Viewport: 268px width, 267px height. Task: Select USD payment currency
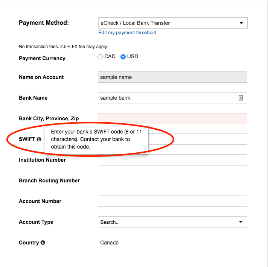pyautogui.click(x=123, y=57)
